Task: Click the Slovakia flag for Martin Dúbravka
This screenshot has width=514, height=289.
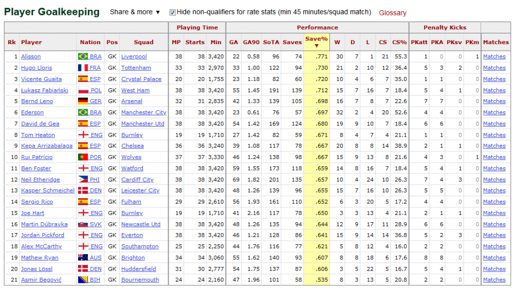Action: pyautogui.click(x=83, y=224)
